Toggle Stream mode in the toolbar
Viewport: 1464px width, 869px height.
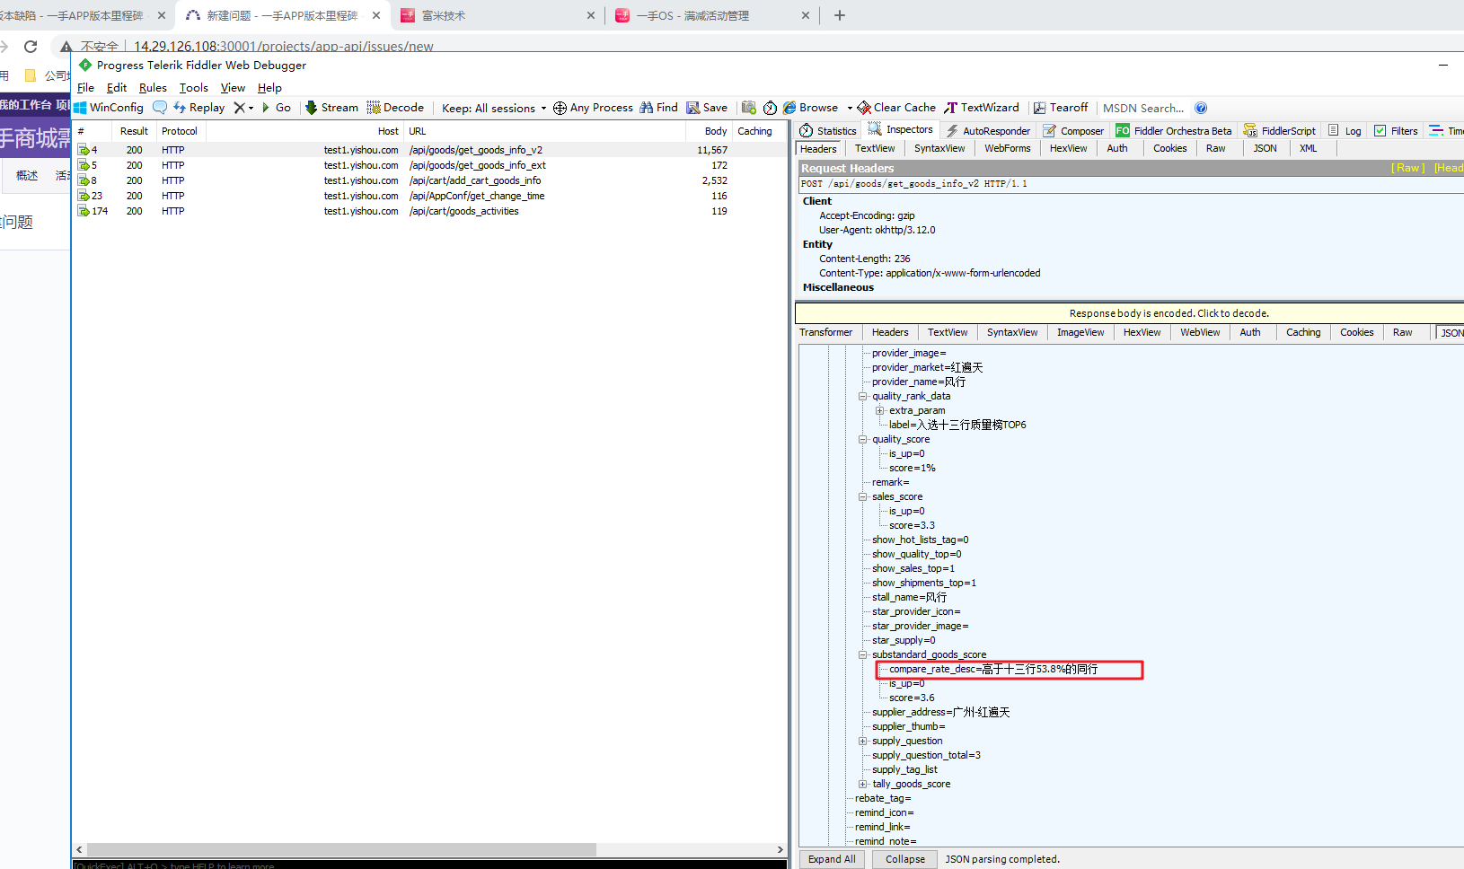coord(331,108)
